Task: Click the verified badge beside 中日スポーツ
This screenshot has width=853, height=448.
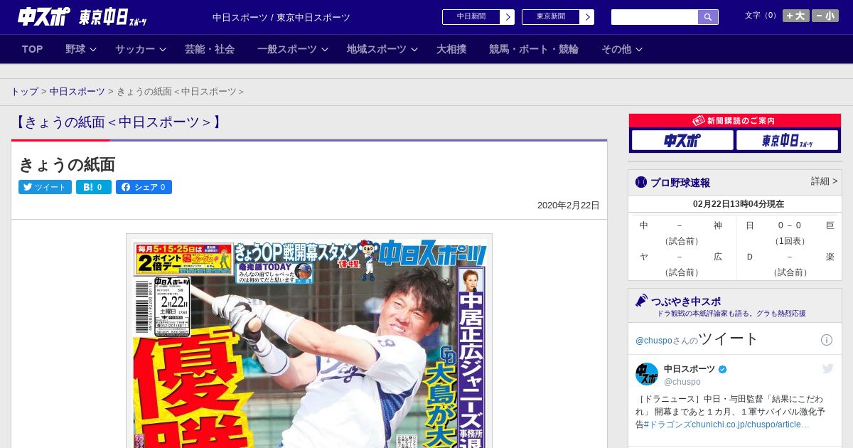Action: coord(723,369)
